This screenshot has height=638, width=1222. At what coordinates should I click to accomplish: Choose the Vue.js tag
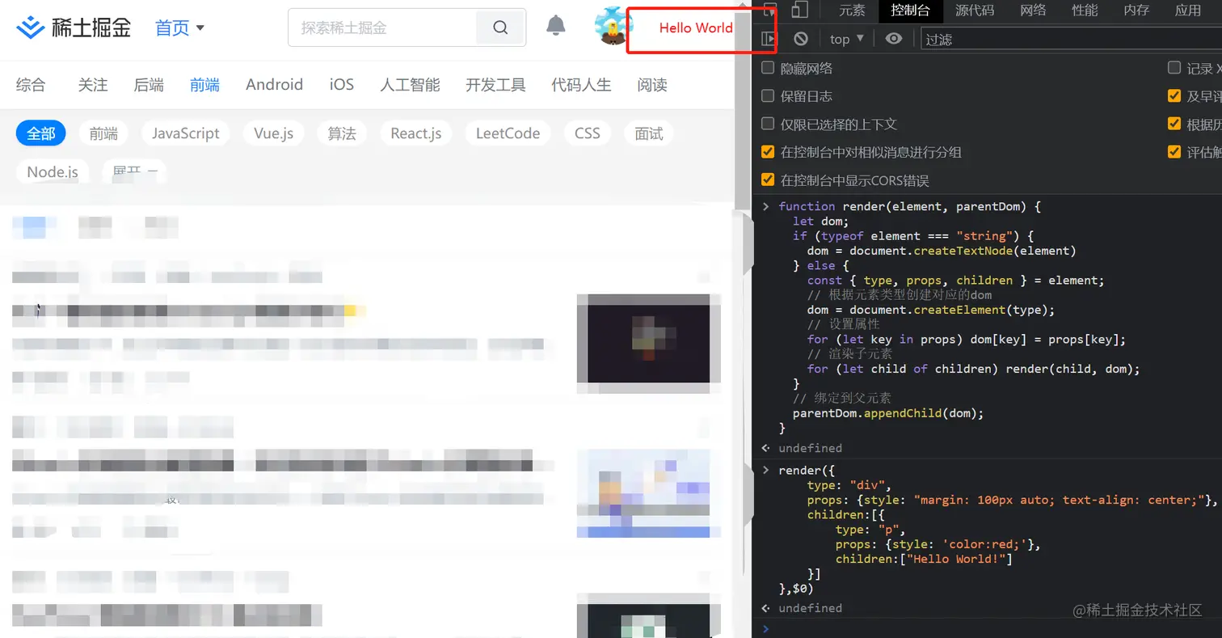274,133
